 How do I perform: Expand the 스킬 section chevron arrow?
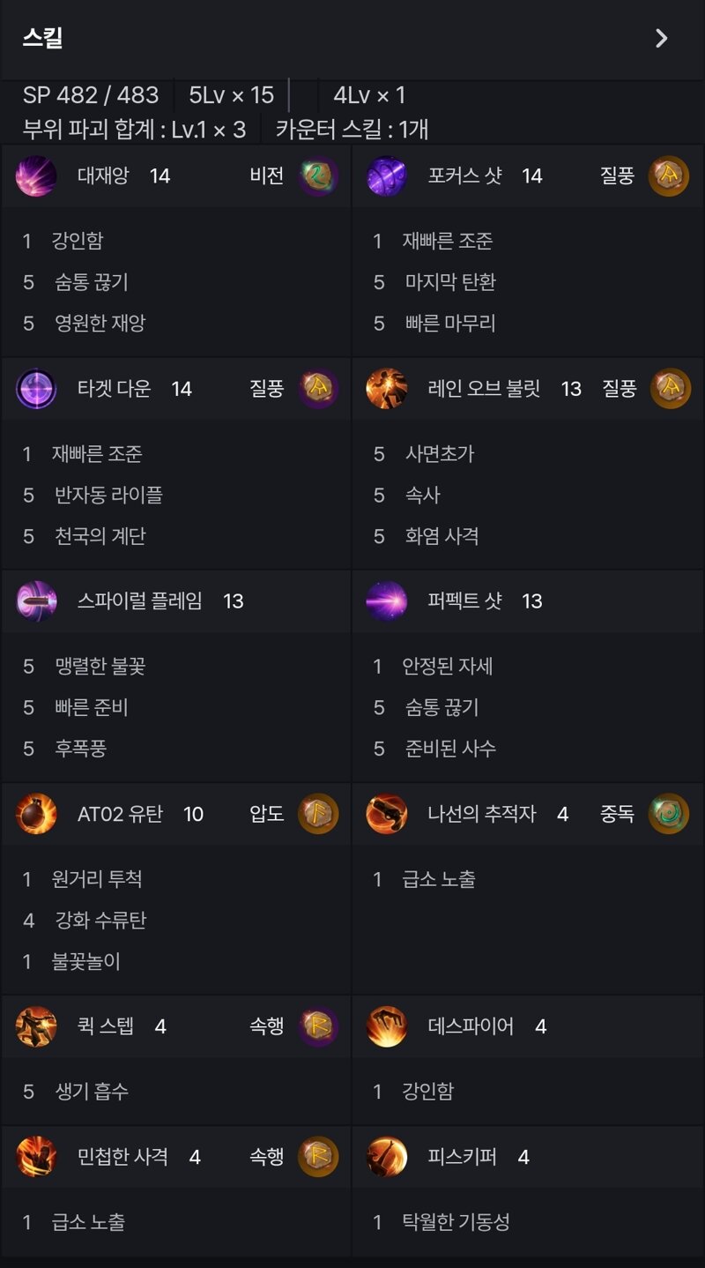(x=661, y=38)
